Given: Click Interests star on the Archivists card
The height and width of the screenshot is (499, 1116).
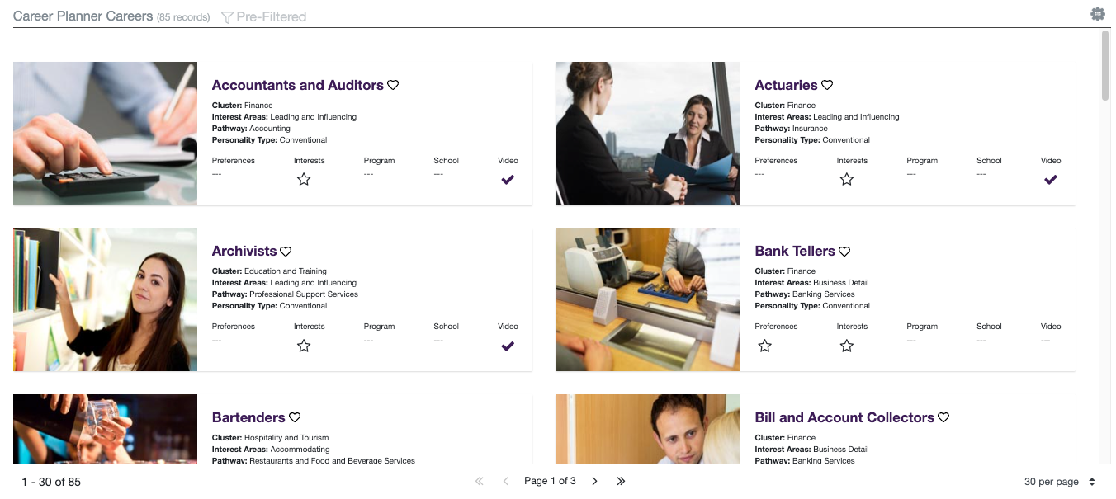Looking at the screenshot, I should [304, 346].
